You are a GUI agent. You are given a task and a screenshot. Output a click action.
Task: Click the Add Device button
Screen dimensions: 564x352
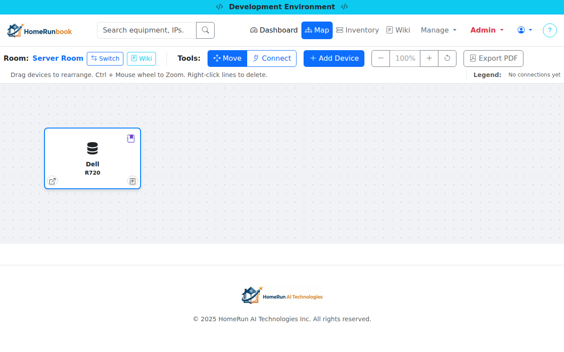pyautogui.click(x=334, y=59)
